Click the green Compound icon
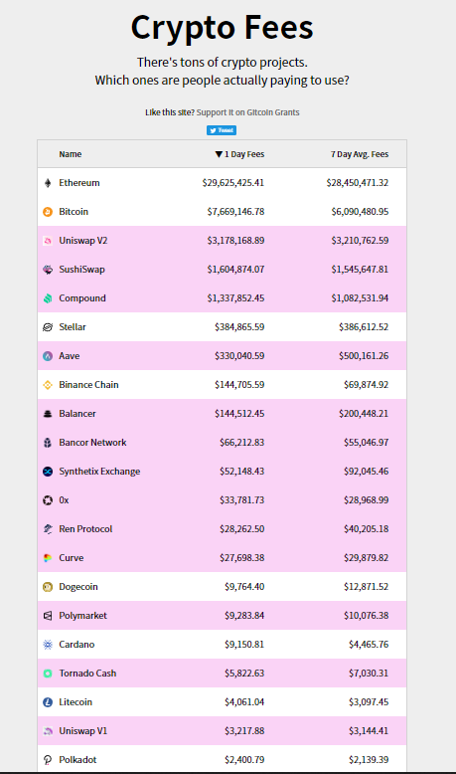 click(48, 298)
